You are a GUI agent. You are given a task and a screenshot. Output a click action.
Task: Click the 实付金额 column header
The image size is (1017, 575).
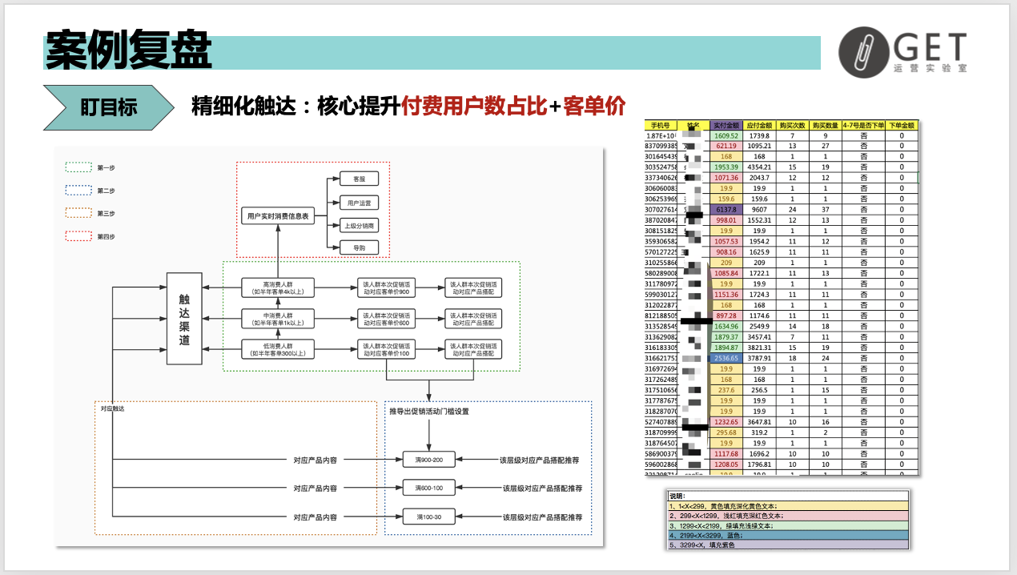tap(726, 126)
